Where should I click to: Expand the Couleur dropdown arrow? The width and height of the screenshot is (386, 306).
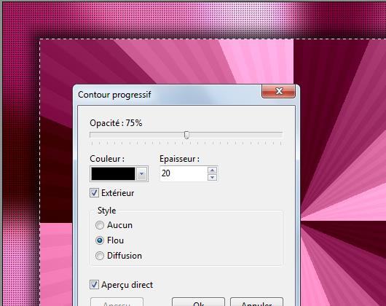click(142, 174)
